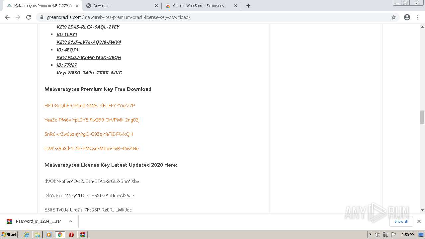Click orange key tjWK-X9uSd-1L5E

[x=92, y=148]
